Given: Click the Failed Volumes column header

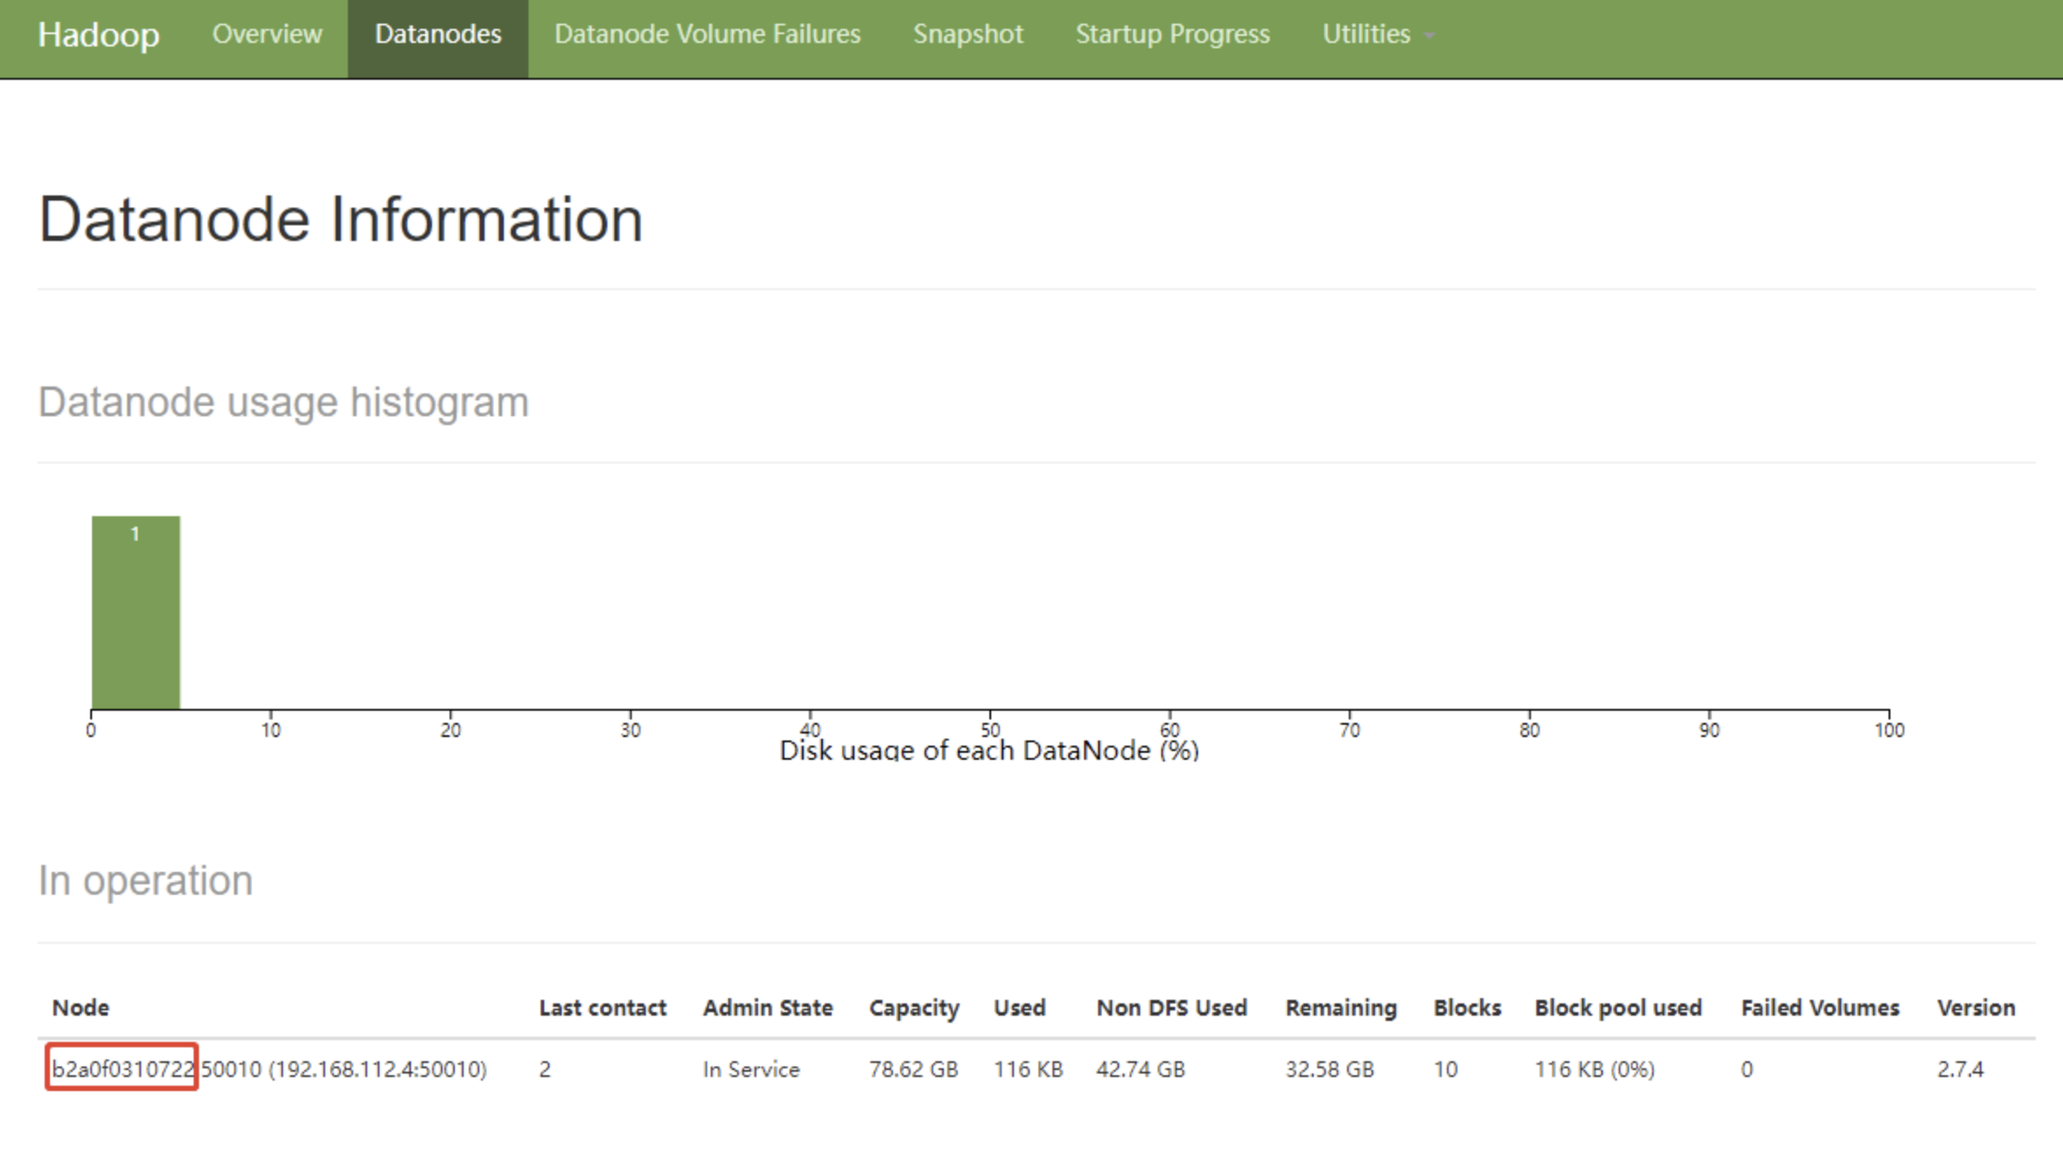Looking at the screenshot, I should coord(1819,1008).
